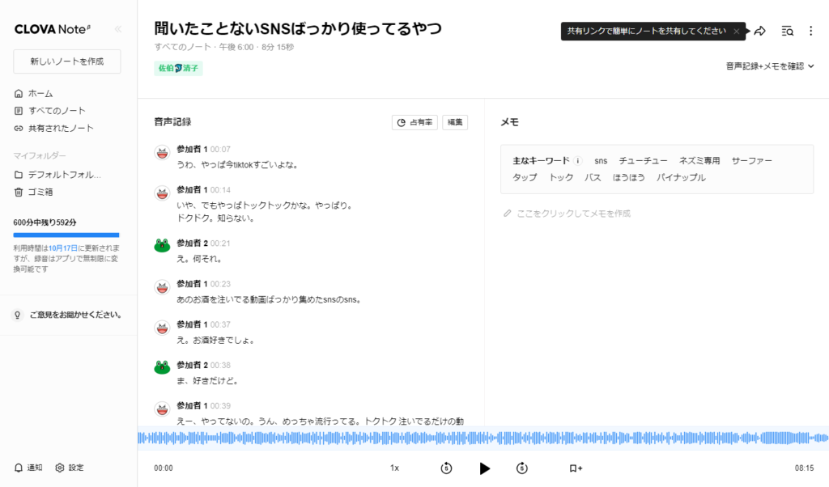The width and height of the screenshot is (829, 487).
Task: Rewind audio 5 seconds
Action: [446, 468]
